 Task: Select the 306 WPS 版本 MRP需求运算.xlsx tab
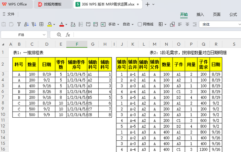click(x=108, y=4)
